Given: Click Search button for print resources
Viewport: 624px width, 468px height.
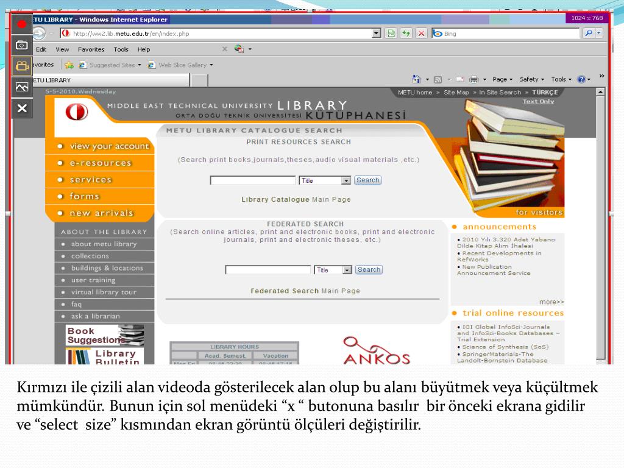Looking at the screenshot, I should coord(367,180).
